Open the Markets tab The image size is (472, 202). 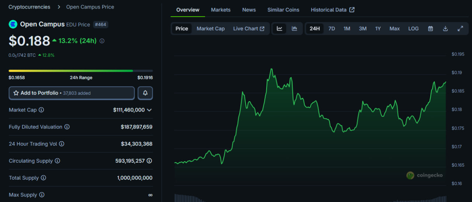(221, 10)
